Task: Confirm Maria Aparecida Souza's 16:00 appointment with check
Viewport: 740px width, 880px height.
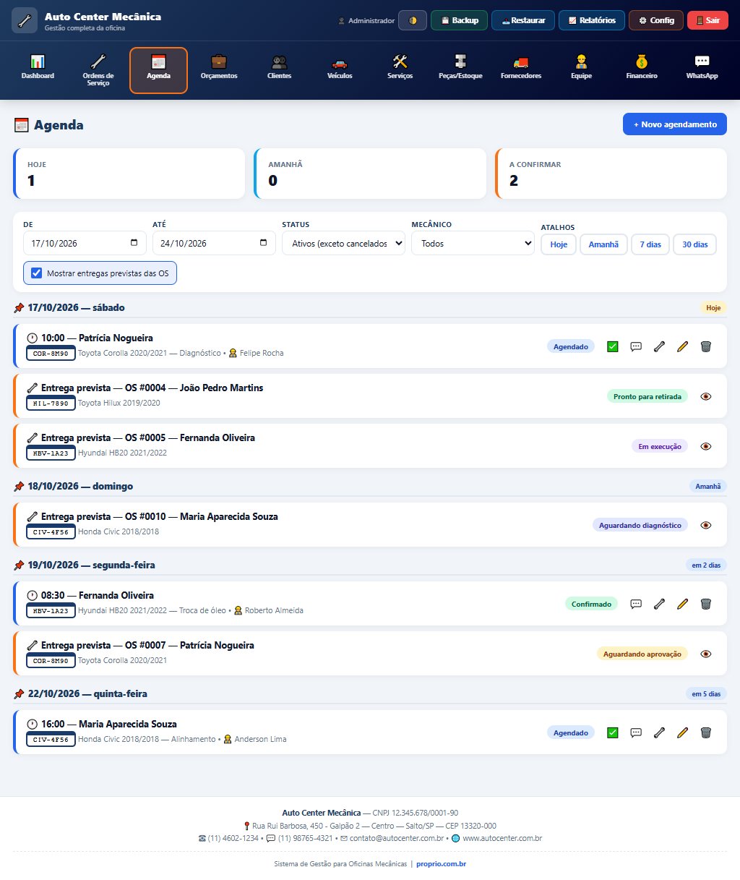Action: 613,732
